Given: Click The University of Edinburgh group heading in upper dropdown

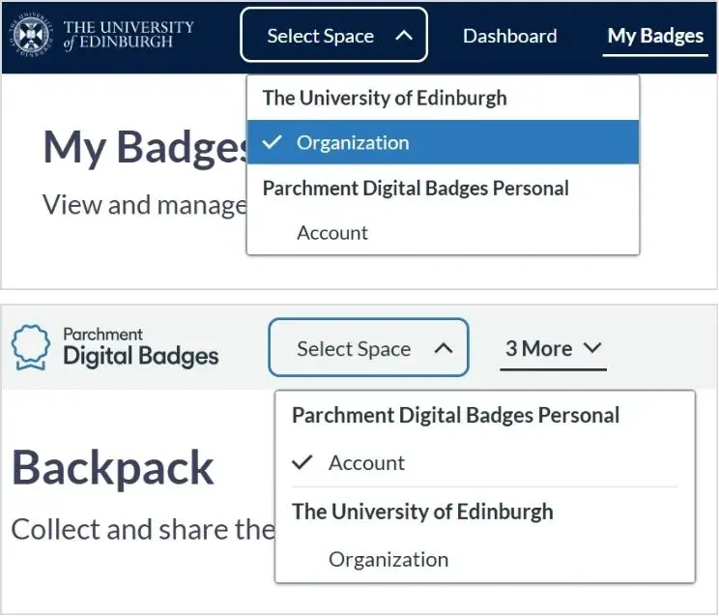Looking at the screenshot, I should [385, 98].
